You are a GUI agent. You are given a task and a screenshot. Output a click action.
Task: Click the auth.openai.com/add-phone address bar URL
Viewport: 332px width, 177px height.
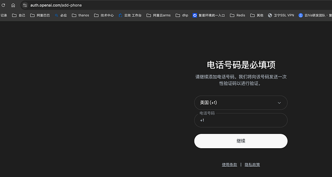pos(56,5)
